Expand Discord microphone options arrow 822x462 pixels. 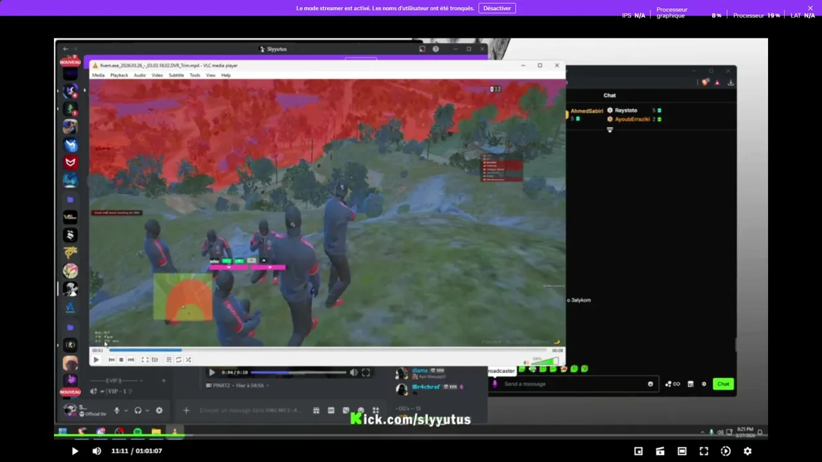[x=126, y=410]
